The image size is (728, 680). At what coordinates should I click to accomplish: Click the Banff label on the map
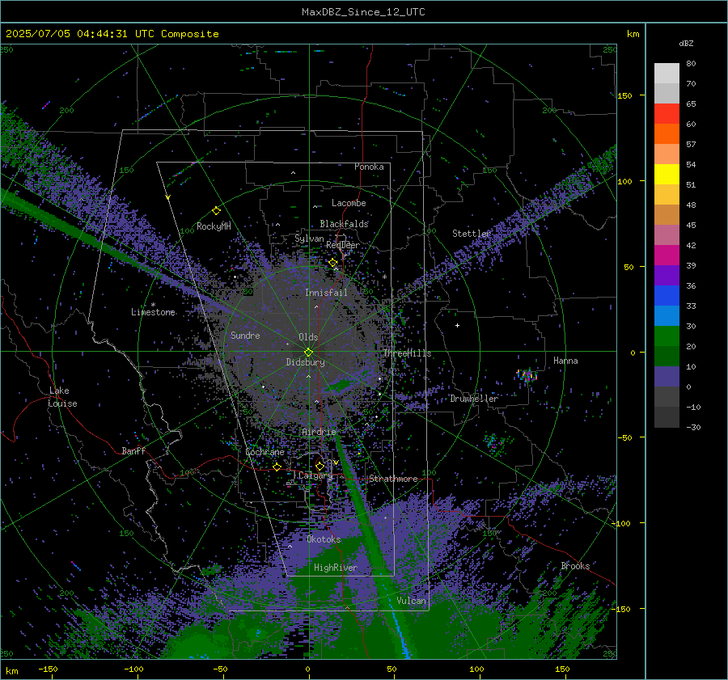(x=133, y=450)
